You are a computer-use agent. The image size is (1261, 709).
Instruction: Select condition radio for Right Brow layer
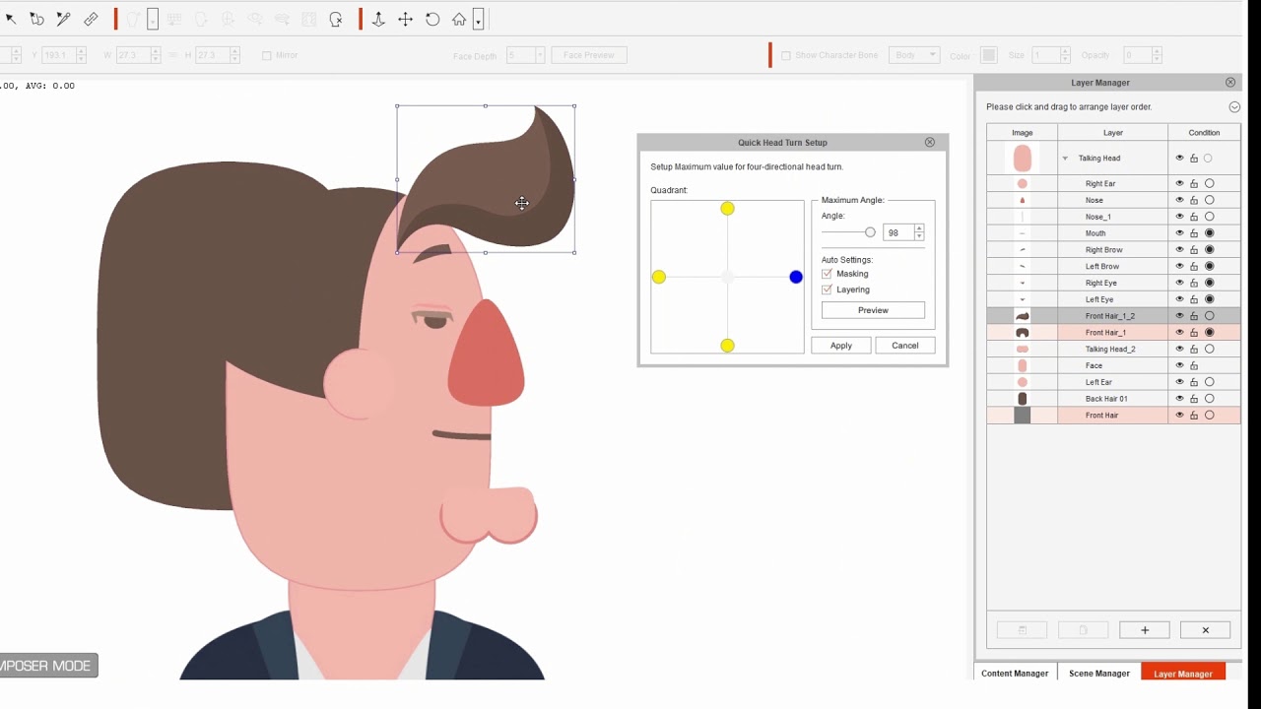(1210, 250)
